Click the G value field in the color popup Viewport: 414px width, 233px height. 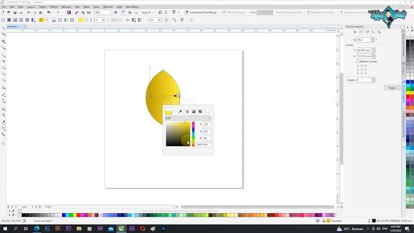click(x=207, y=131)
